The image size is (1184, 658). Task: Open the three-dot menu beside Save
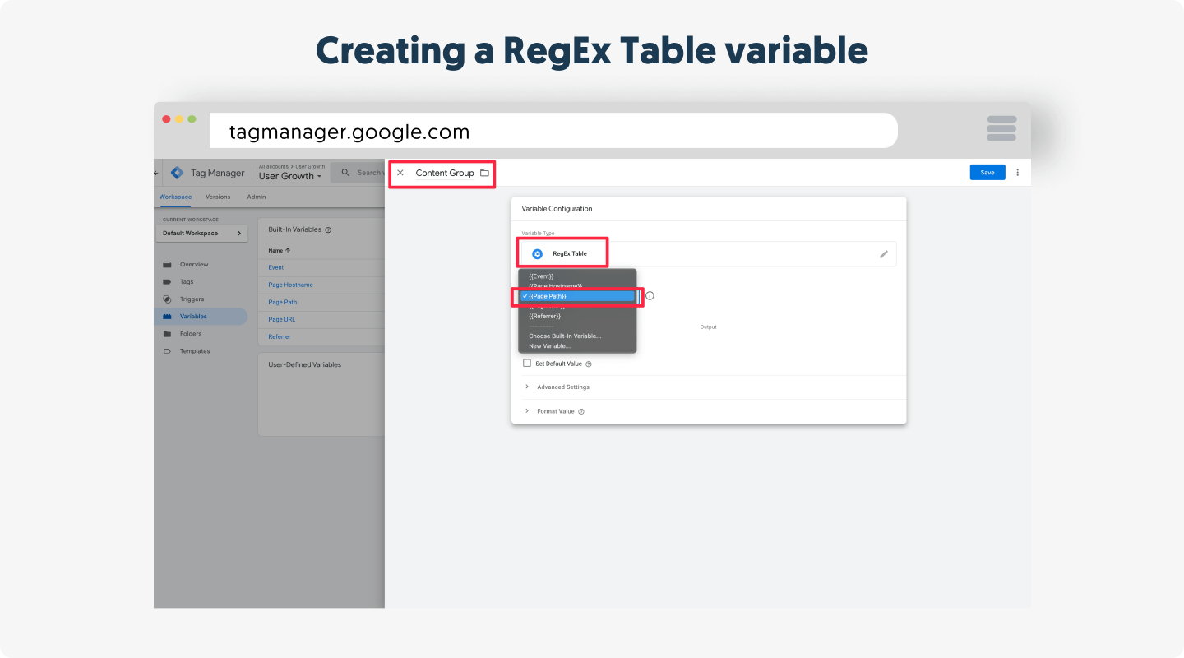pos(1017,173)
